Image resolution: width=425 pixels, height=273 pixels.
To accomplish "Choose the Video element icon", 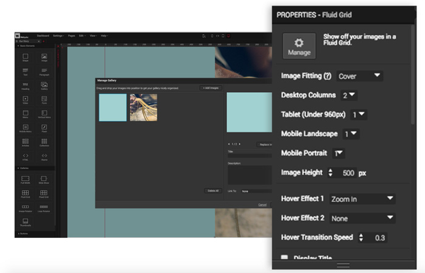I will [x=25, y=100].
